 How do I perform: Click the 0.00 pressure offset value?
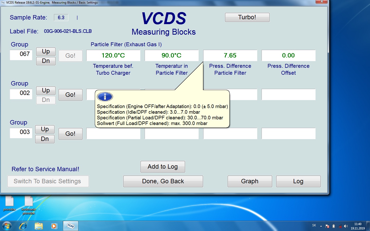point(289,55)
